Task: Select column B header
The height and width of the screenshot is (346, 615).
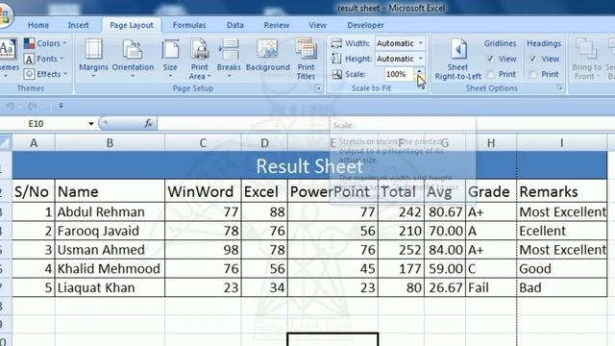Action: pos(110,143)
